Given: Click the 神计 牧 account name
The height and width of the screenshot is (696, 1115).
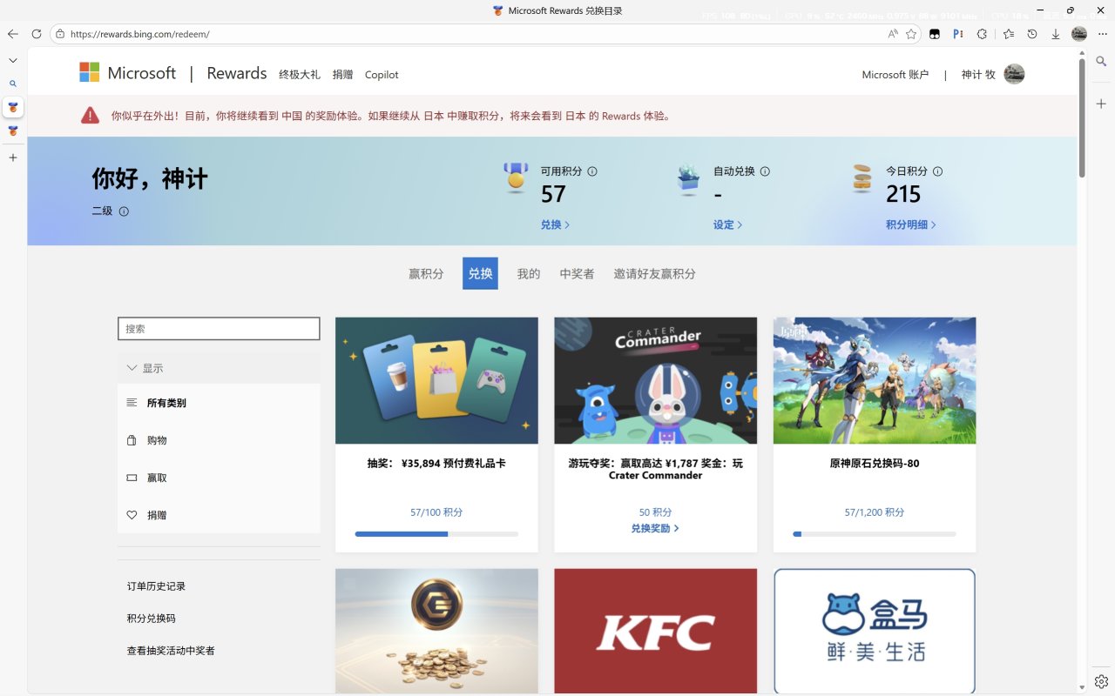Looking at the screenshot, I should pyautogui.click(x=978, y=75).
